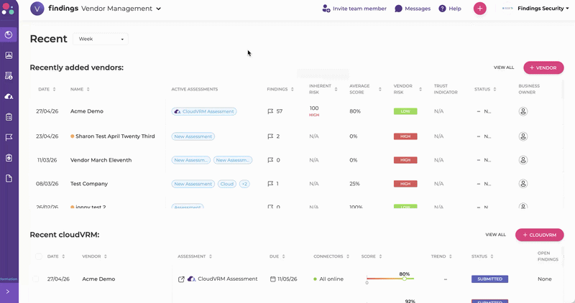Open the Help menu item
575x303 pixels.
point(450,9)
